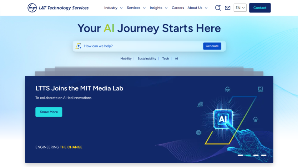Go to the third carousel slide indicator

click(256, 155)
